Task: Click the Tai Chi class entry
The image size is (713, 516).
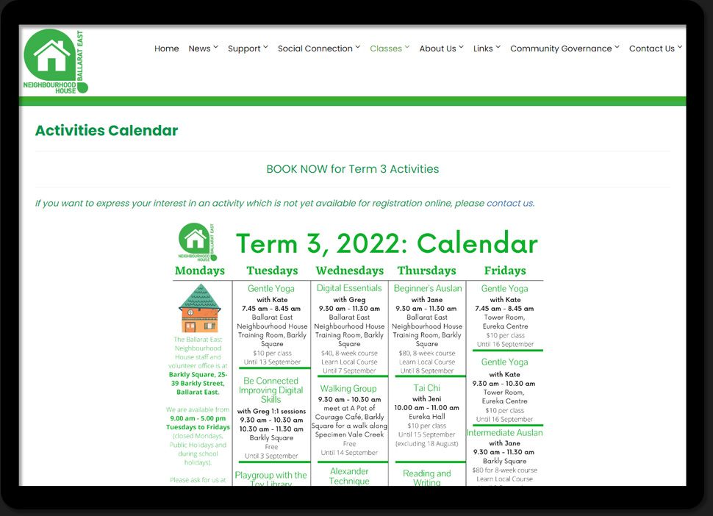Action: tap(426, 388)
